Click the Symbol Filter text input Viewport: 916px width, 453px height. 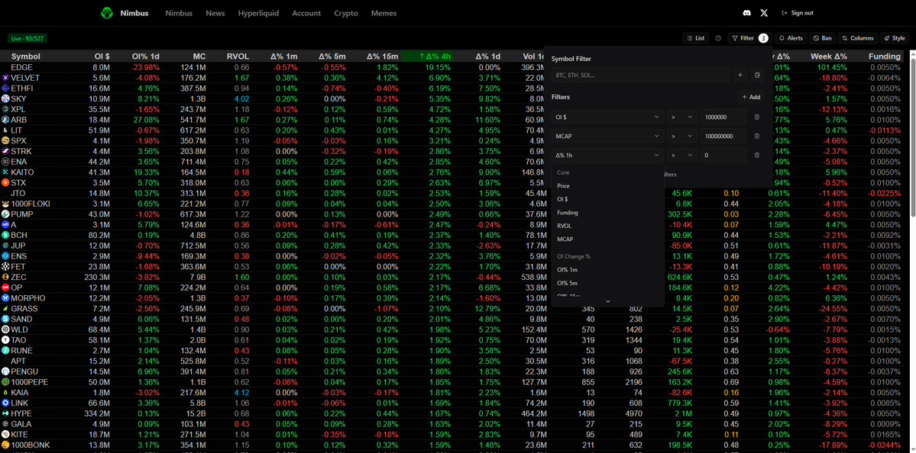640,75
